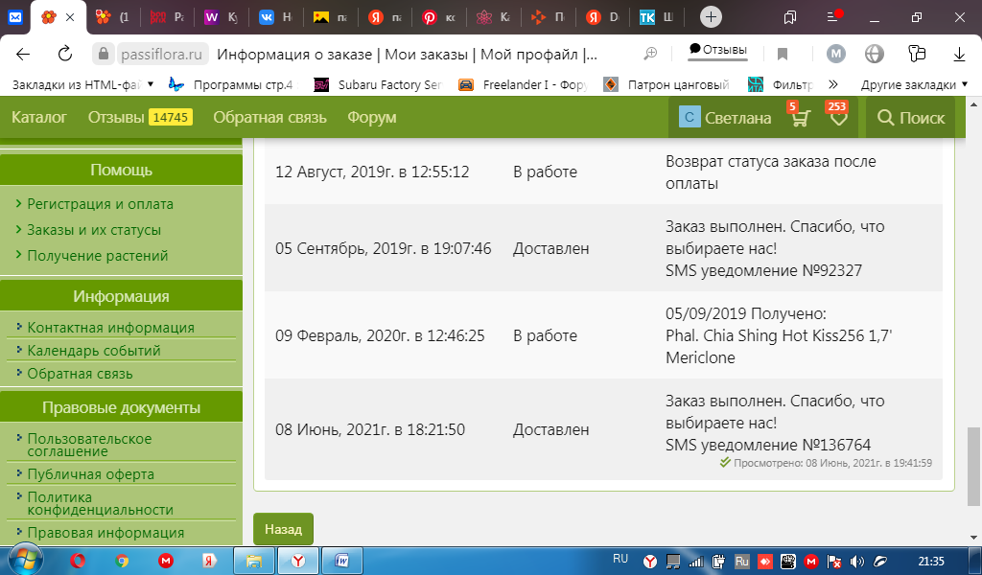
Task: Open the Каталог menu item
Action: [x=39, y=118]
